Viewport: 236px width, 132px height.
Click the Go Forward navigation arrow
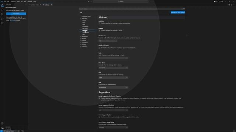(91, 1)
